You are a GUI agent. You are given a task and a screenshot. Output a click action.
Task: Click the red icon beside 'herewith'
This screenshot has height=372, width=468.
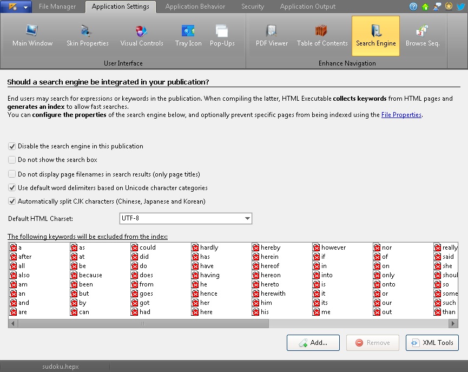tap(255, 293)
